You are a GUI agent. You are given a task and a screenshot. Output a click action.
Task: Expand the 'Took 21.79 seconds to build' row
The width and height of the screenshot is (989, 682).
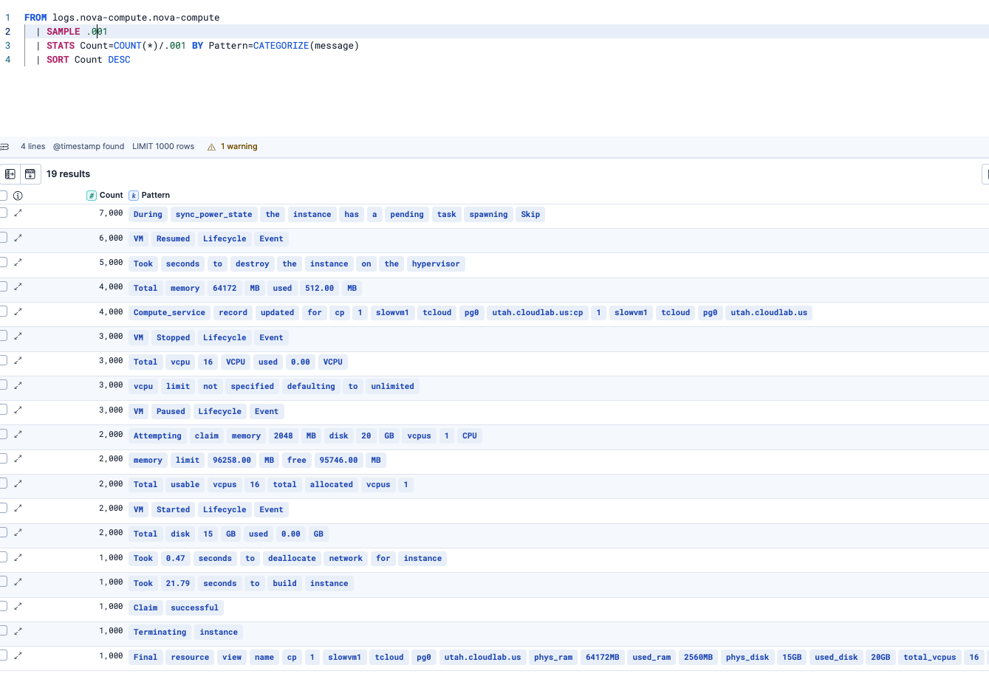18,582
